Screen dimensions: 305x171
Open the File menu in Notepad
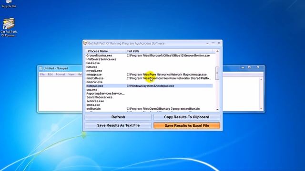(42, 74)
